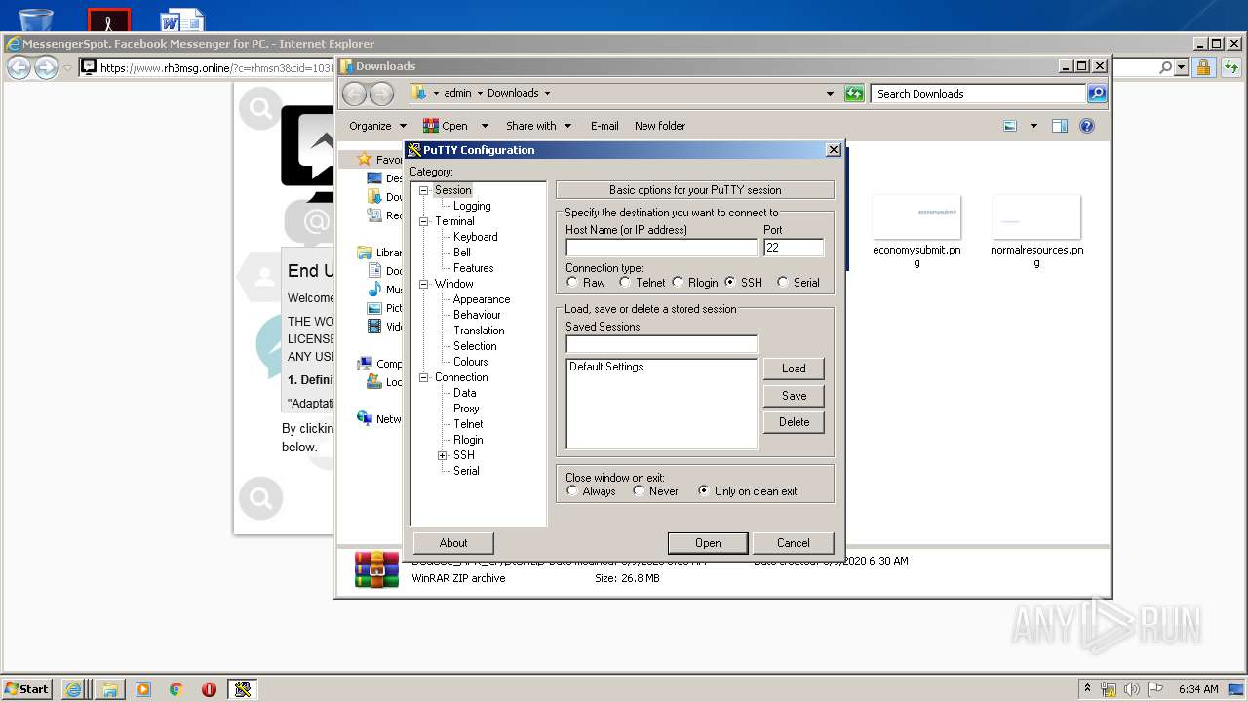Choose Only on clean exit option

click(x=704, y=491)
